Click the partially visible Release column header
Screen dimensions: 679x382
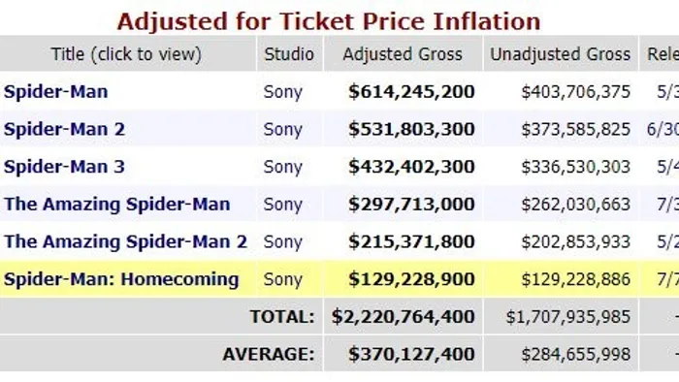[663, 54]
